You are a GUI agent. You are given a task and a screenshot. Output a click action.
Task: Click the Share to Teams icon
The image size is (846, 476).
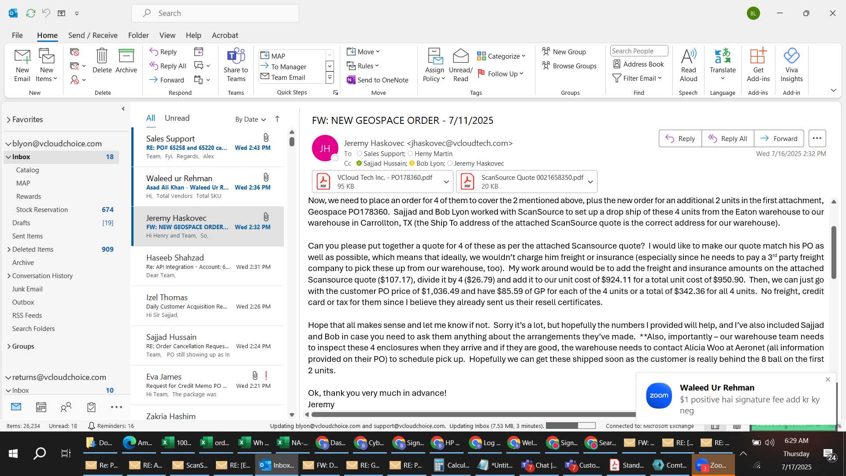pos(236,65)
